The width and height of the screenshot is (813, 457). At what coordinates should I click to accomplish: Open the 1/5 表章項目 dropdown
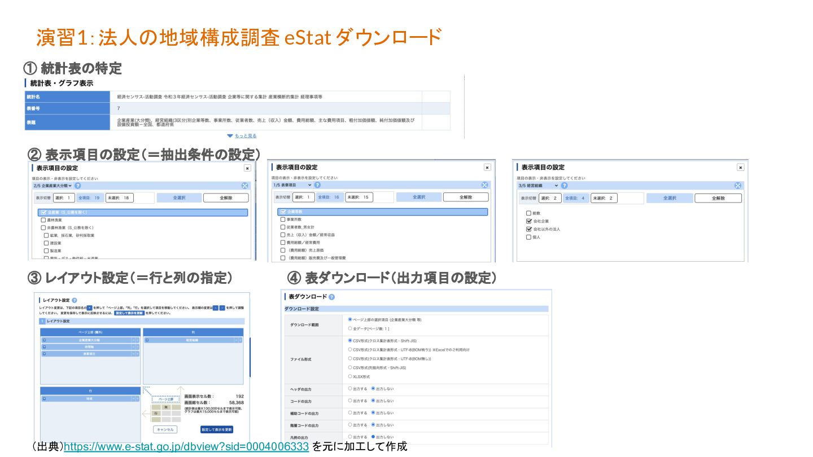[x=292, y=185]
